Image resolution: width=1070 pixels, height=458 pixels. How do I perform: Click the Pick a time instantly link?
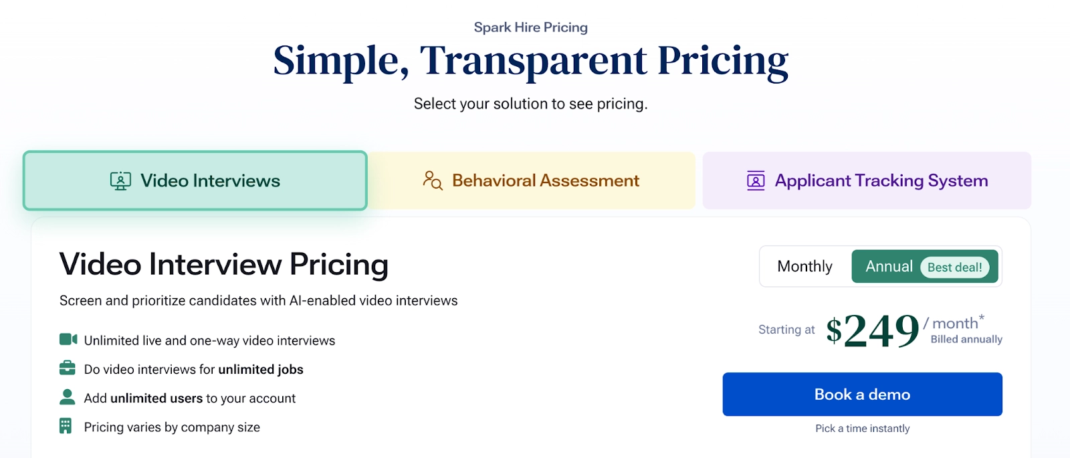click(x=862, y=428)
